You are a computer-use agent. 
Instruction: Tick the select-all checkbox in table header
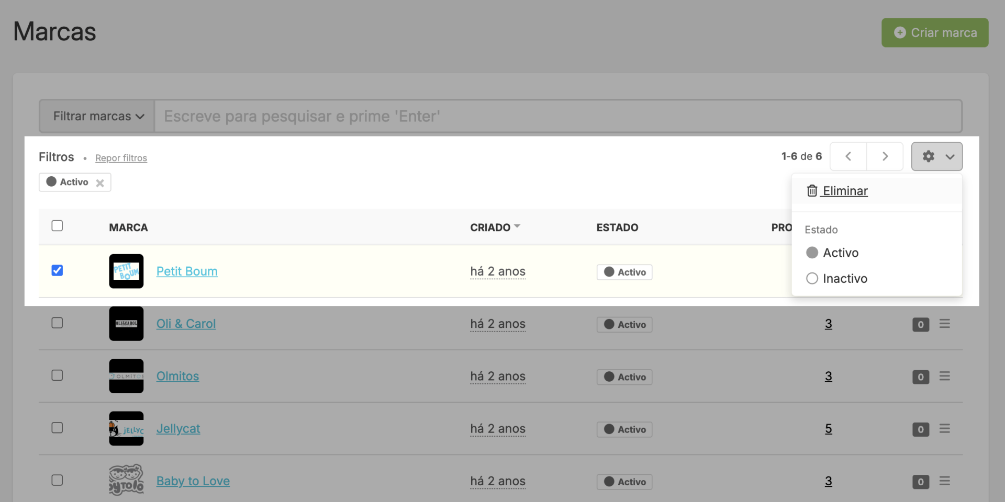click(58, 226)
